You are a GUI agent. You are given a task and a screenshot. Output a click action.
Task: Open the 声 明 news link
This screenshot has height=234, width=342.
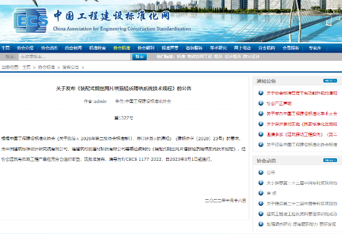(271, 193)
